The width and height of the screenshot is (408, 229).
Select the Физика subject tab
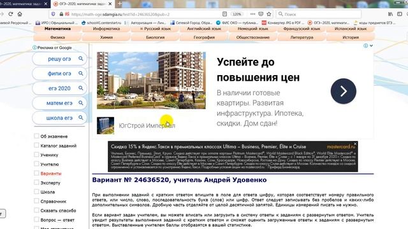pos(57,38)
